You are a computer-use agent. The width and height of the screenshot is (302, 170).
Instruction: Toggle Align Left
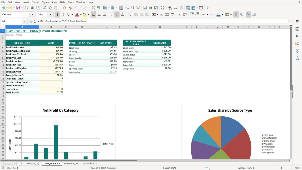(93, 15)
